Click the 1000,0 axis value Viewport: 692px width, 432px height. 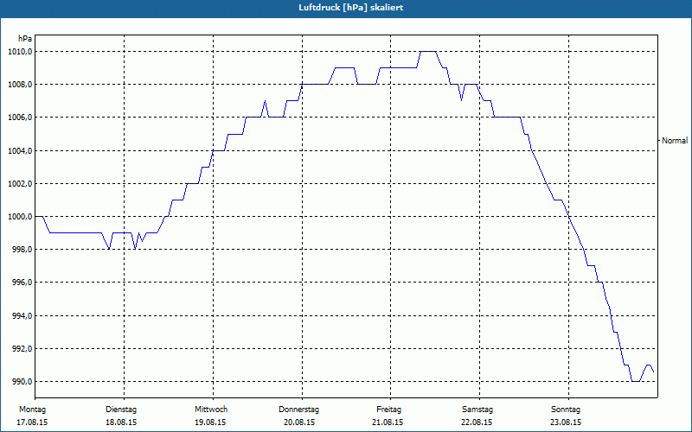click(x=20, y=217)
